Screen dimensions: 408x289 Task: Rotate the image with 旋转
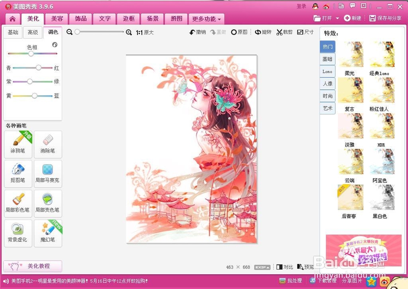pyautogui.click(x=263, y=32)
